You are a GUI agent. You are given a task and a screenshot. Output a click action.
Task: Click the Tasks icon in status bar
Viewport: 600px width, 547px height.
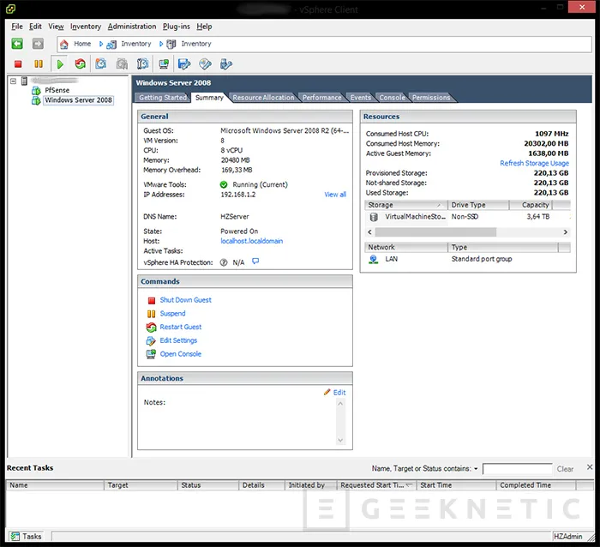tap(15, 536)
